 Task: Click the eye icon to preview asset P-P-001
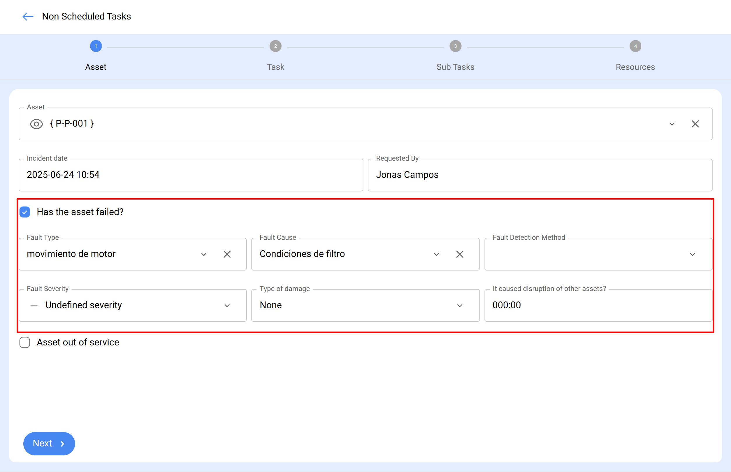(36, 124)
